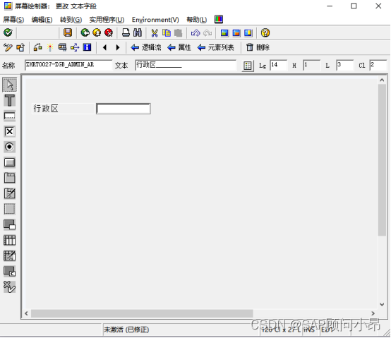Click the 文本 text input field
The image size is (391, 338).
186,65
